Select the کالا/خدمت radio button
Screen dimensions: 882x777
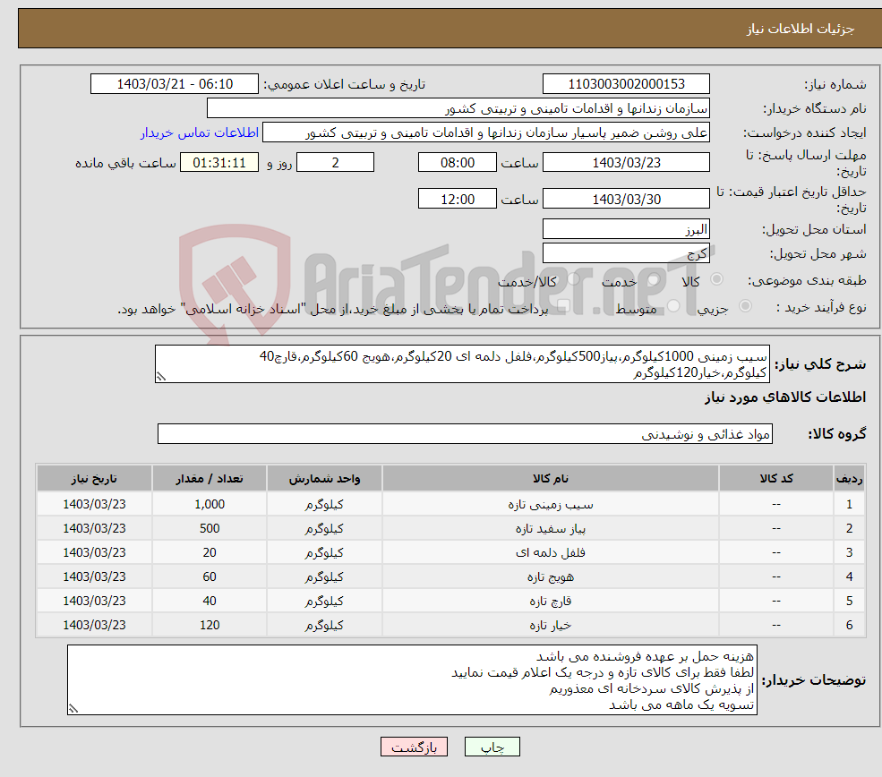(x=573, y=279)
